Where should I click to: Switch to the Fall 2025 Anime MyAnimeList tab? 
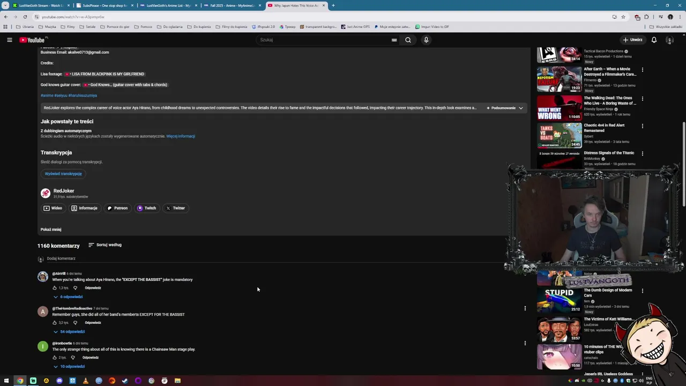[x=232, y=5]
